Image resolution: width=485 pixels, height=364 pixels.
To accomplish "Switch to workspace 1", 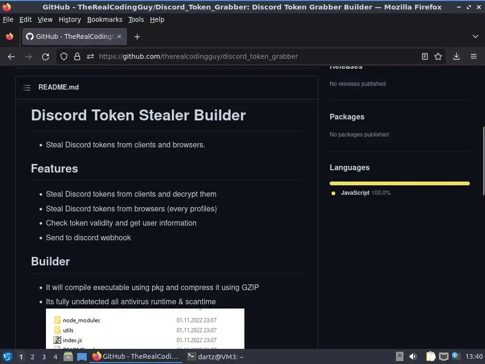I will click(21, 357).
